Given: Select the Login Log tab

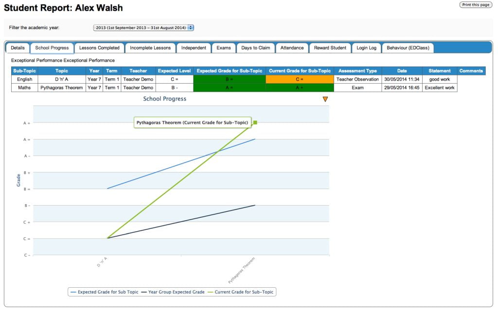Looking at the screenshot, I should click(366, 48).
